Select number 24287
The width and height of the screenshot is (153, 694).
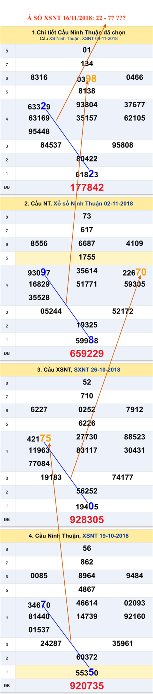pyautogui.click(x=51, y=644)
